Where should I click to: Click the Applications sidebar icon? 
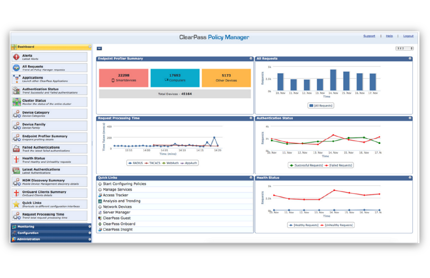(16, 79)
